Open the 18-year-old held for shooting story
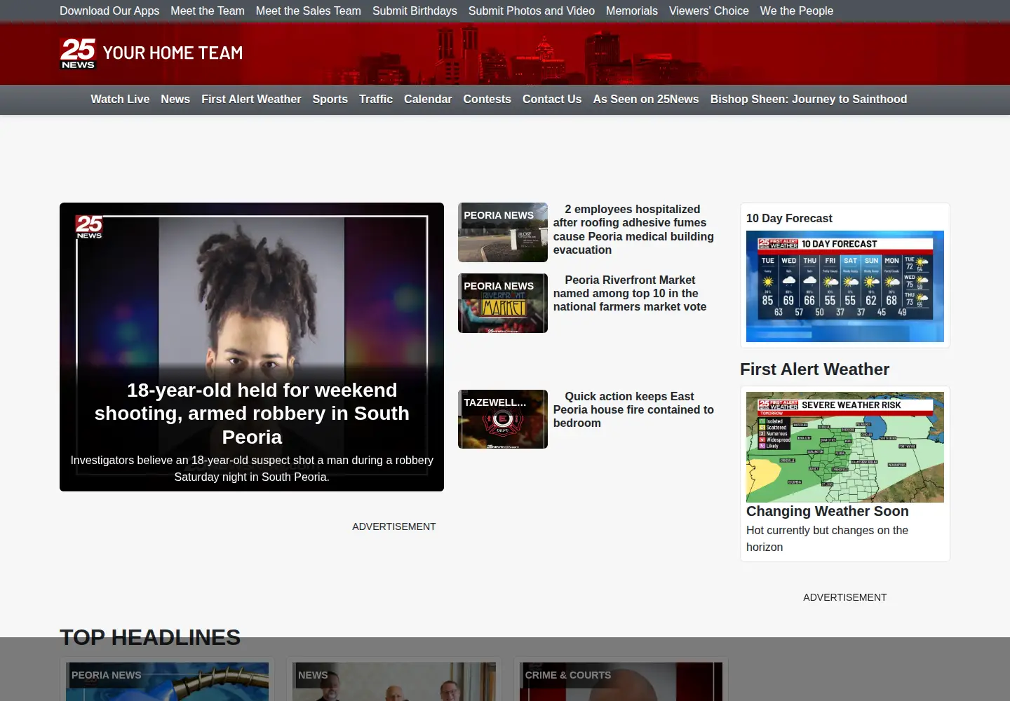The height and width of the screenshot is (701, 1010). [x=252, y=414]
